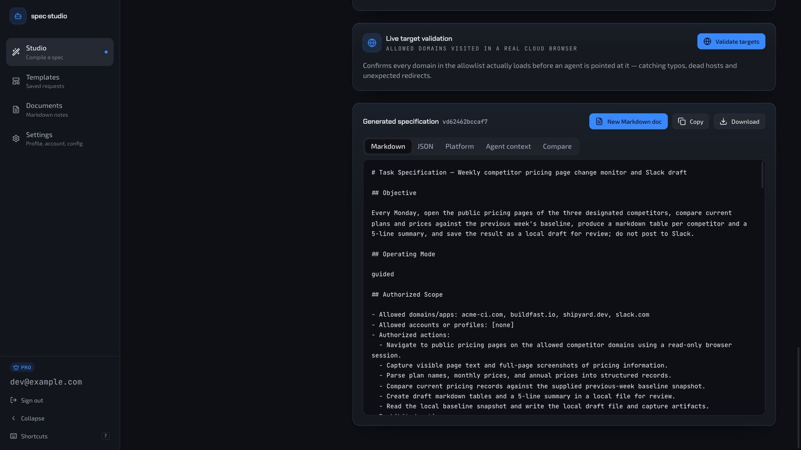
Task: Click the download arrow icon
Action: coord(723,122)
